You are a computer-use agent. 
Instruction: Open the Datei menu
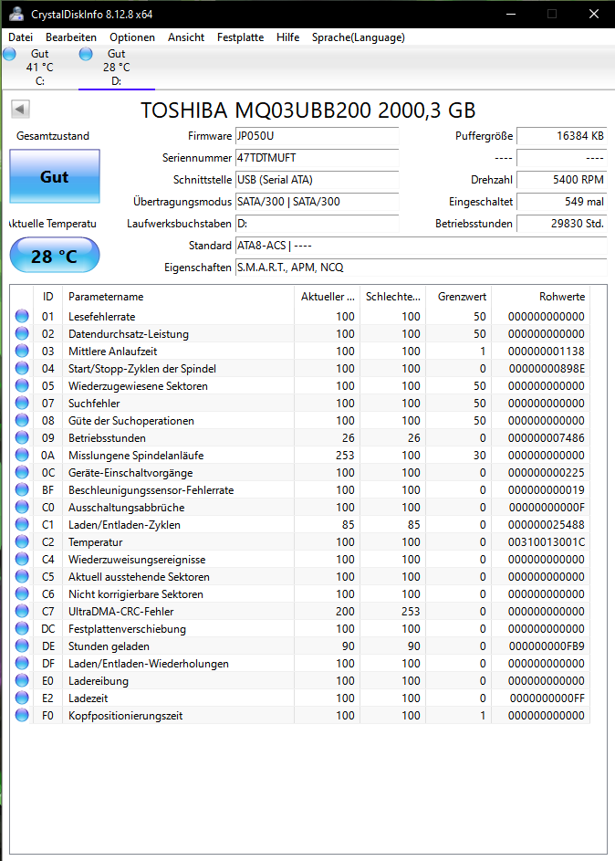[21, 37]
